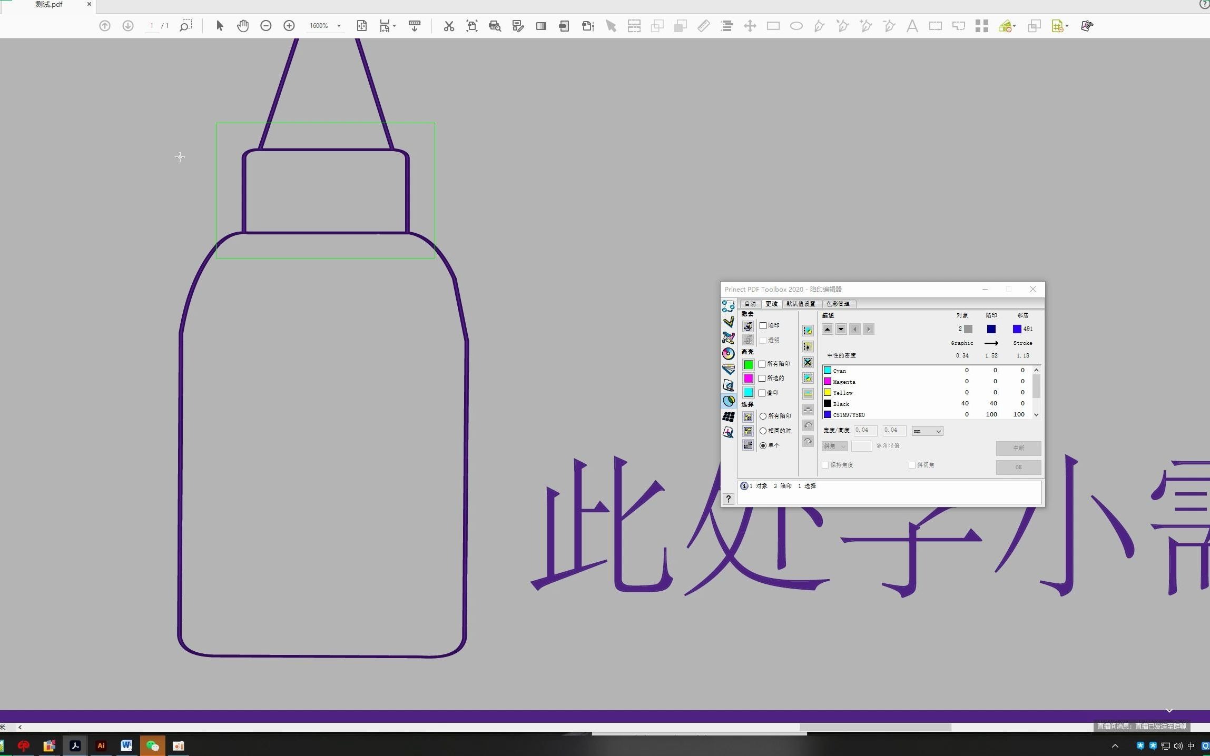Enable the 陷印 checkbox

tap(763, 325)
